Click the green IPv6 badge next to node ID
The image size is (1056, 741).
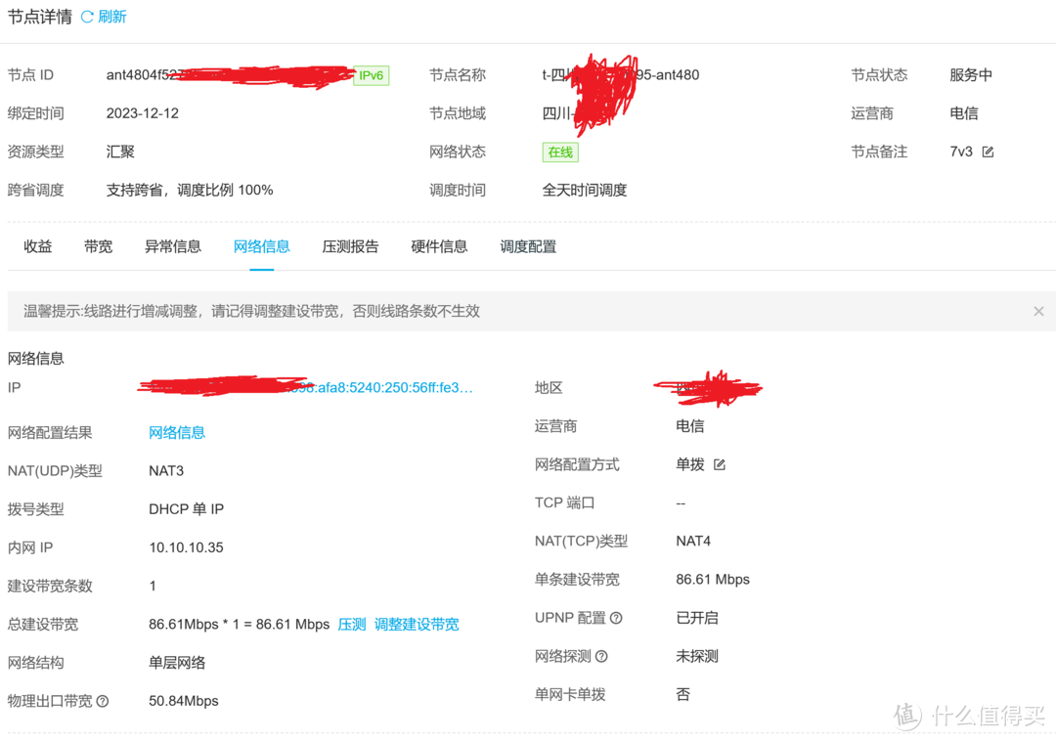coord(371,75)
